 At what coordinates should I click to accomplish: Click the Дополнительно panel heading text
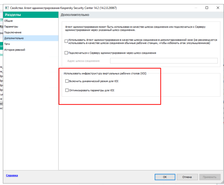(75, 15)
